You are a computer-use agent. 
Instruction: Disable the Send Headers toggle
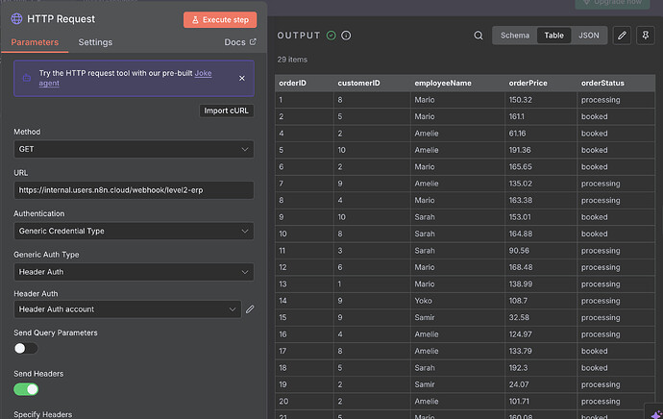tap(26, 389)
